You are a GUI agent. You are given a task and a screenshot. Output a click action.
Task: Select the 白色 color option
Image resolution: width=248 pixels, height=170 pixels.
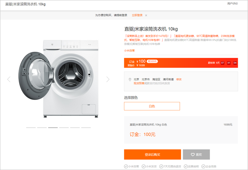click(152, 106)
